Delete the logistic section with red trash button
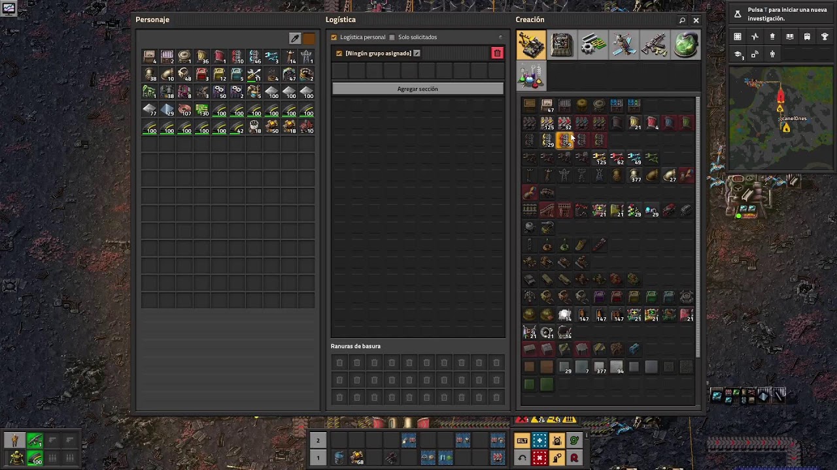Screen dimensions: 837x470 (x=497, y=53)
